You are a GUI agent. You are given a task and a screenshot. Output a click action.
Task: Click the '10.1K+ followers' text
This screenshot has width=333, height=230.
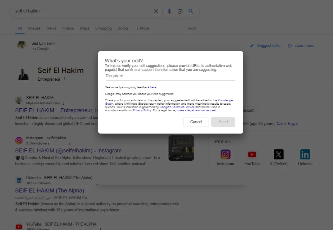coord(38,183)
